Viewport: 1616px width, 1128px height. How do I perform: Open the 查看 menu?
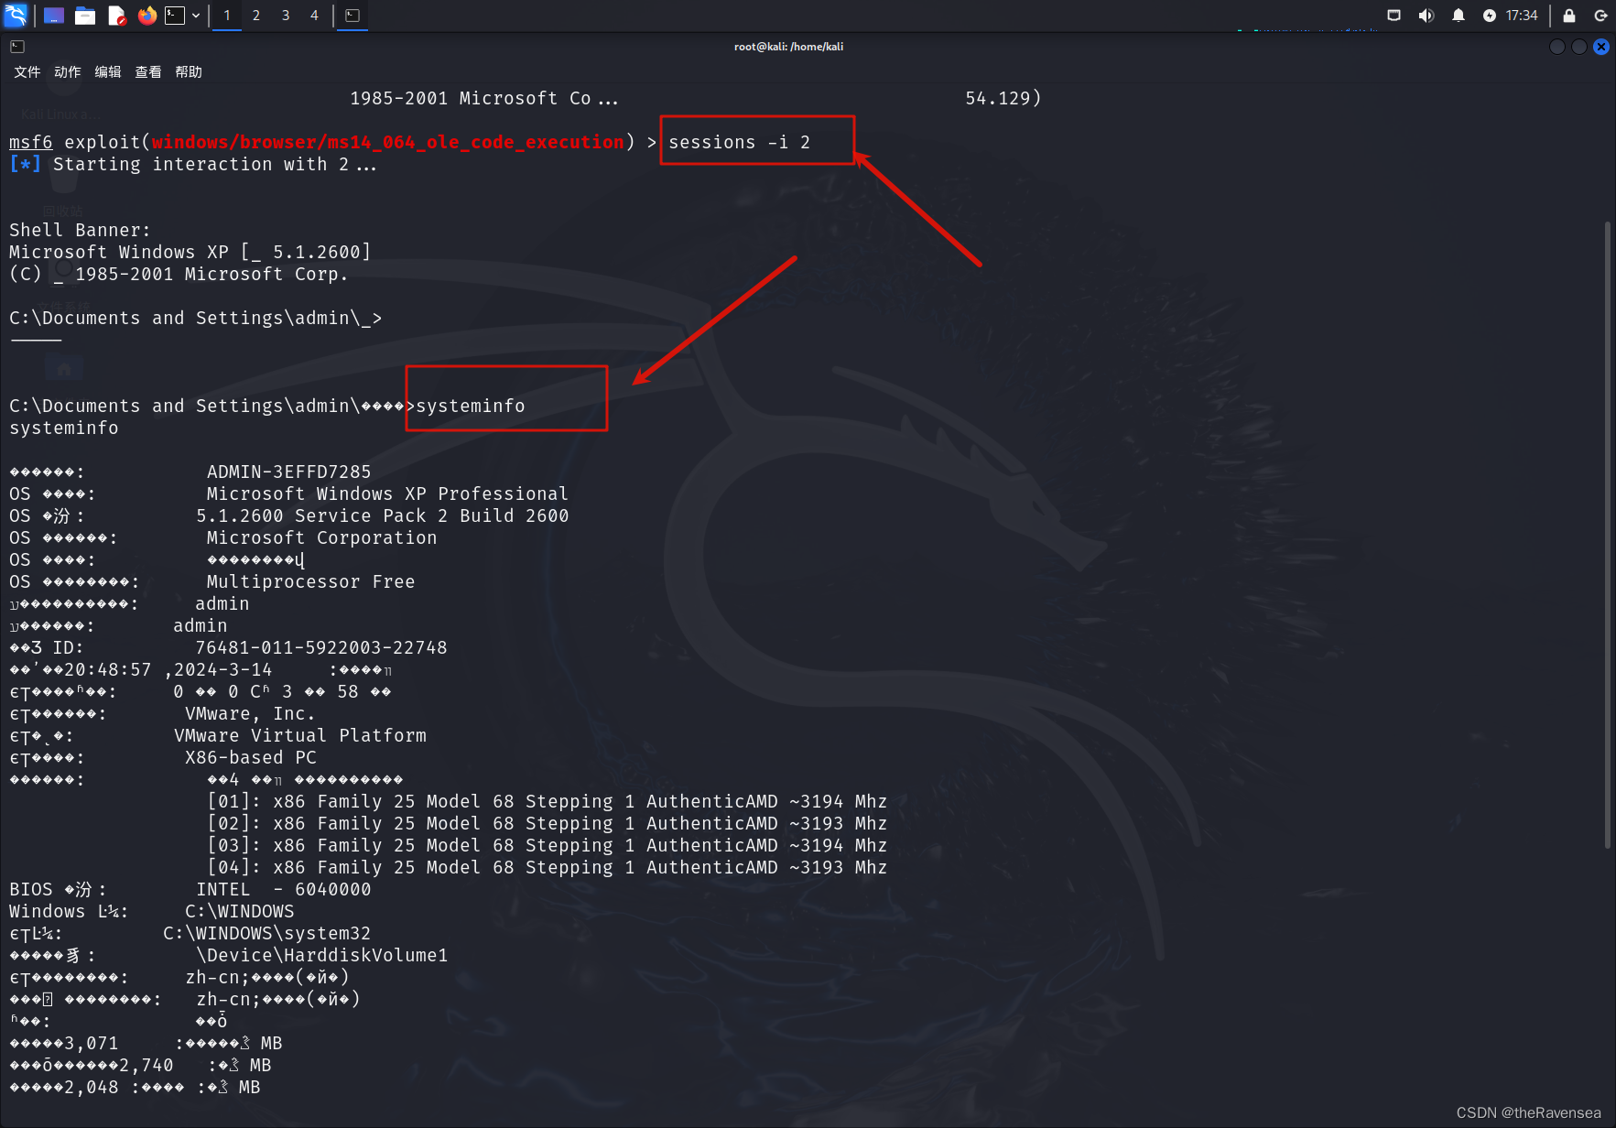pyautogui.click(x=148, y=72)
